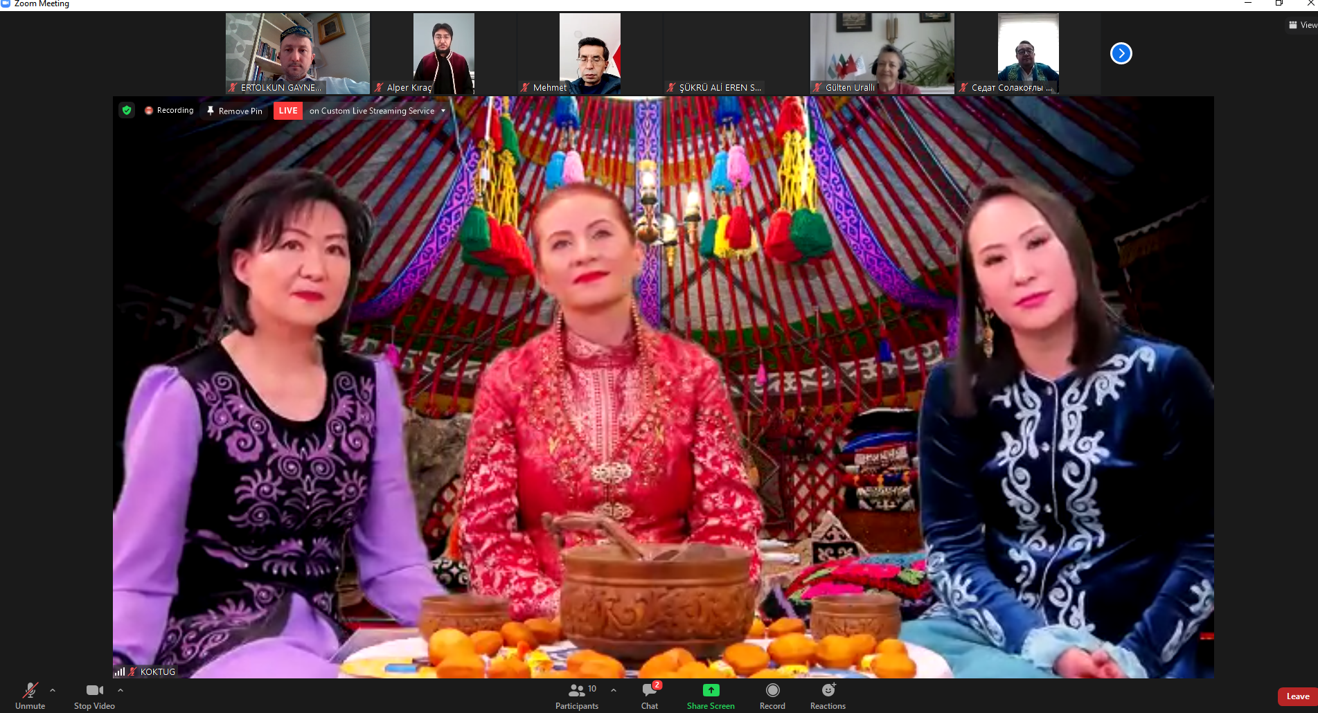Image resolution: width=1318 pixels, height=713 pixels.
Task: Select Gülten Uralli video thumbnail
Action: click(882, 53)
